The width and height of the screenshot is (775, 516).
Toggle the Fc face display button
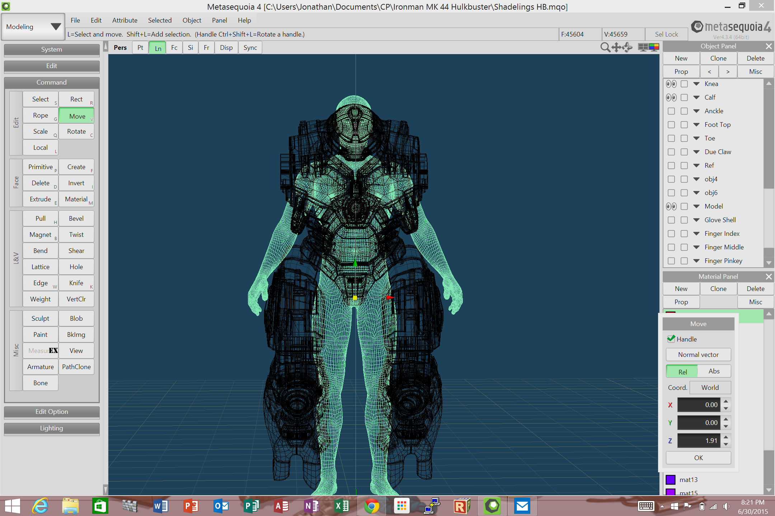pos(174,48)
